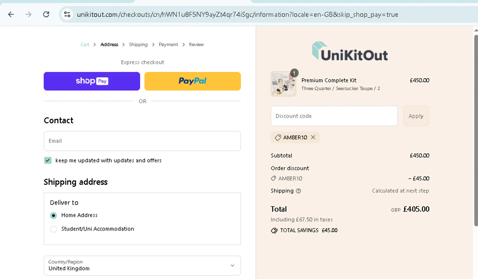
Task: Select the Shipping breadcrumb step
Action: point(138,45)
